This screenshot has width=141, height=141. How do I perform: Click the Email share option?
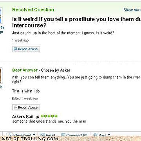pos(47,135)
